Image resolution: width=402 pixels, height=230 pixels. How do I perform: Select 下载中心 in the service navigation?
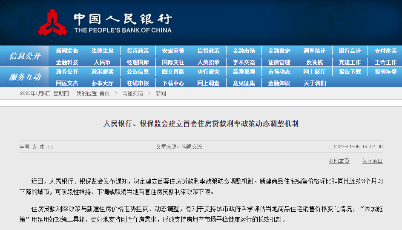point(173,83)
